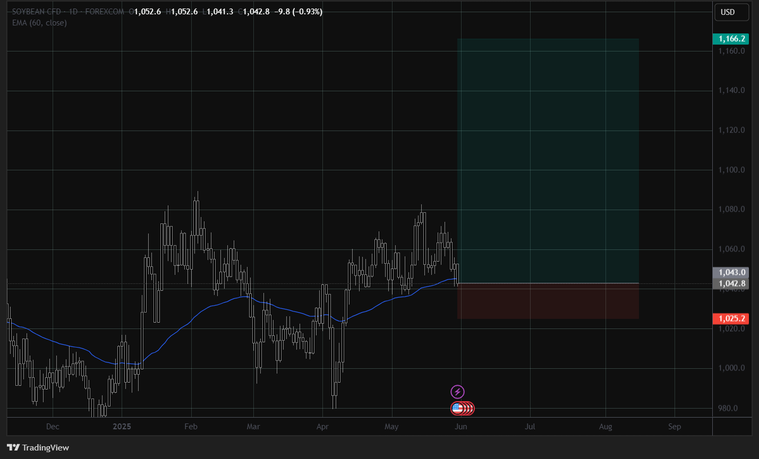
Task: Open the front US flag economic event
Action: click(457, 409)
